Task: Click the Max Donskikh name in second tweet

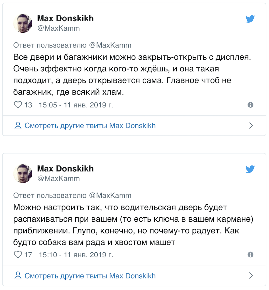Action: click(65, 169)
